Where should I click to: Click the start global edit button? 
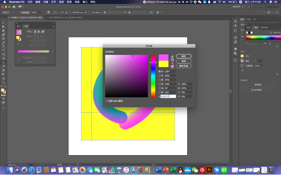[256, 90]
